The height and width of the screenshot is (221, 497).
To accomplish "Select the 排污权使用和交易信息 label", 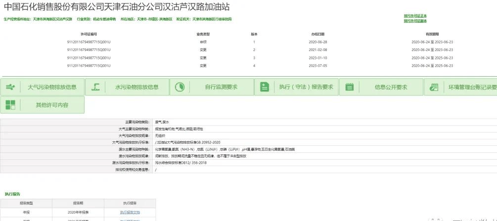I will (134, 170).
